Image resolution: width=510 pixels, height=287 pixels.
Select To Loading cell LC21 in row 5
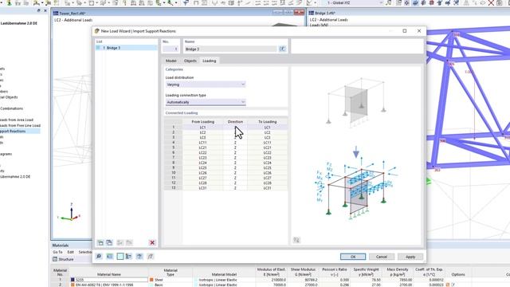pos(268,147)
